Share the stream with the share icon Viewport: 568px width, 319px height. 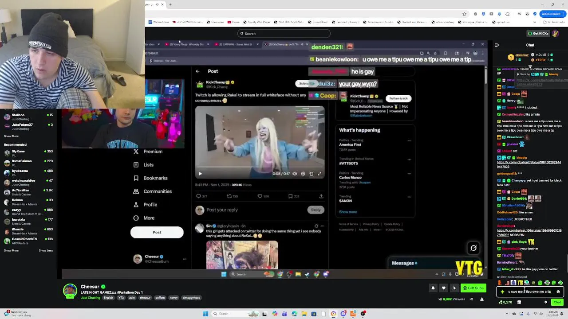(x=471, y=299)
